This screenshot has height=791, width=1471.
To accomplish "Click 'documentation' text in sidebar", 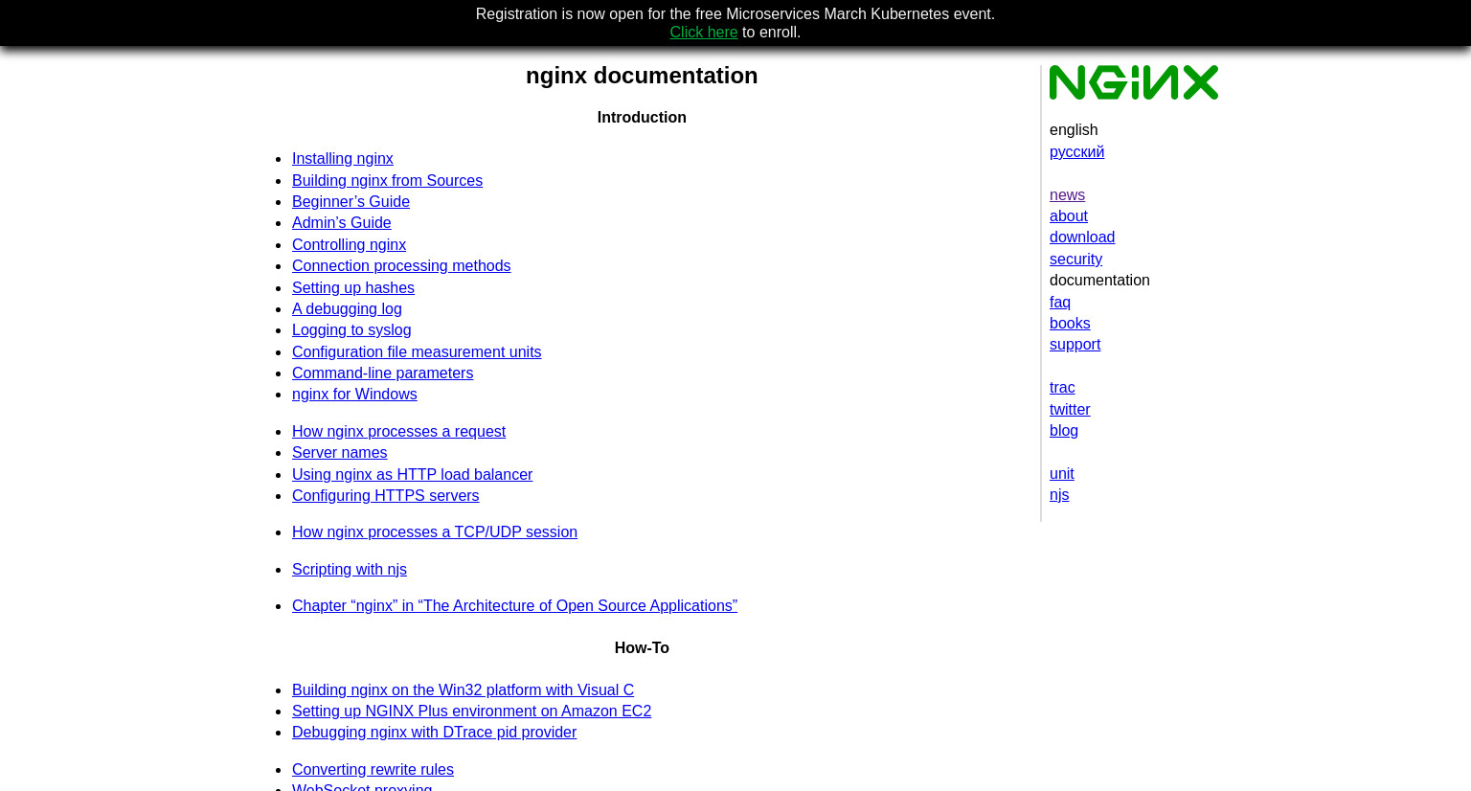I will (1099, 281).
